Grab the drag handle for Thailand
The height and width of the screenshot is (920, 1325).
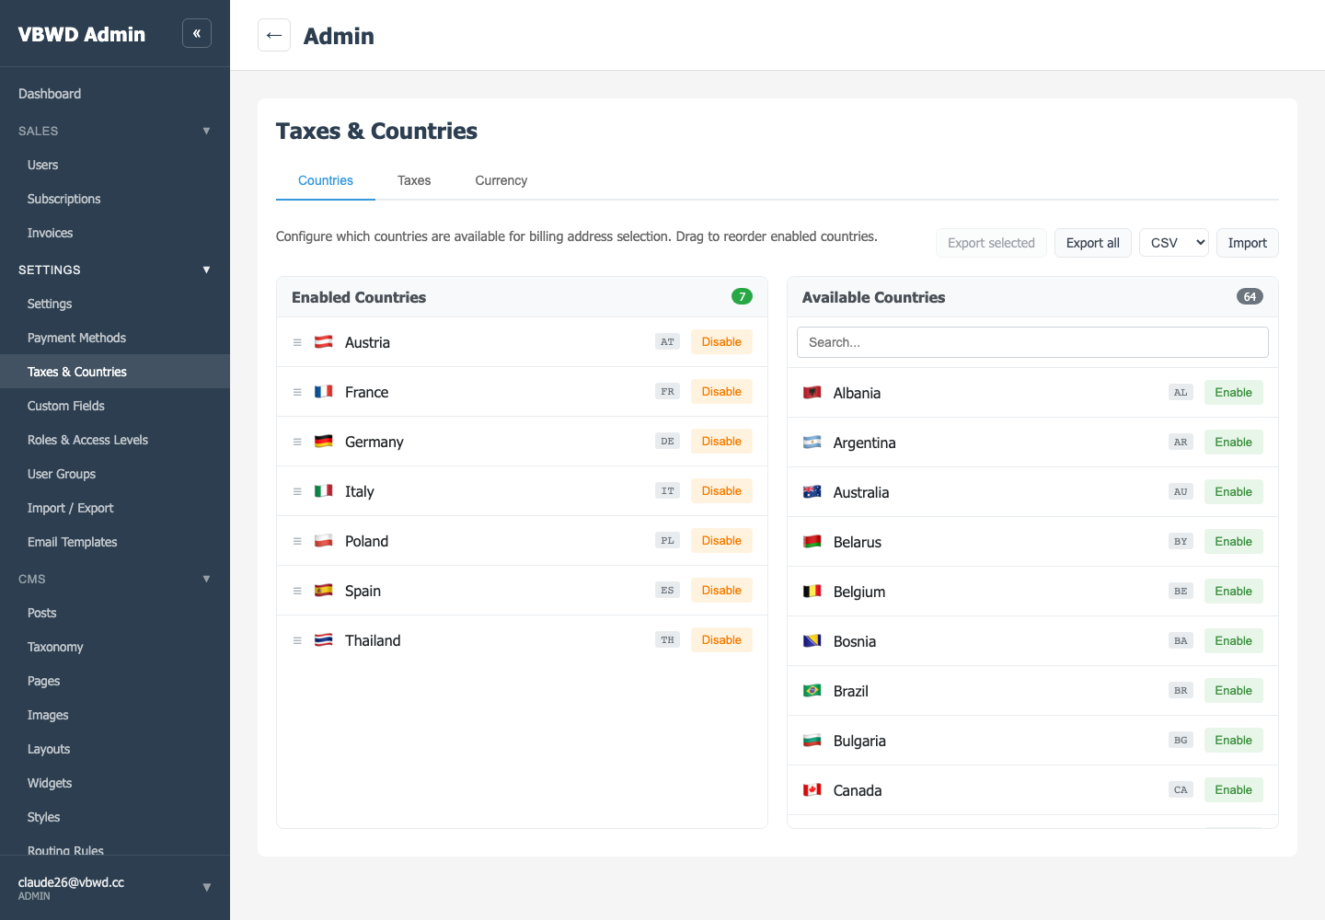coord(297,640)
